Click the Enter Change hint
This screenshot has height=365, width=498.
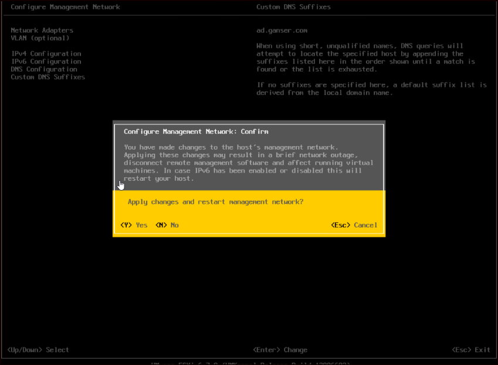(280, 349)
